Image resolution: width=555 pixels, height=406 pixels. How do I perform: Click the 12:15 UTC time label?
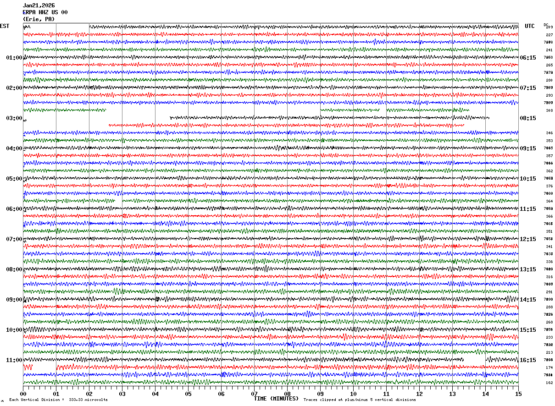click(x=528, y=239)
